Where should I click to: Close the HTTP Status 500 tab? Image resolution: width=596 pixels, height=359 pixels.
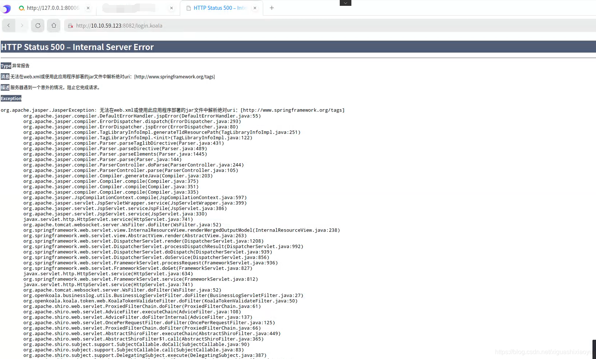[255, 8]
